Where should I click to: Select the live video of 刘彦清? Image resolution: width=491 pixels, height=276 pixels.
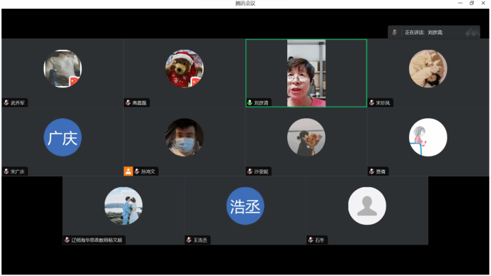point(306,73)
